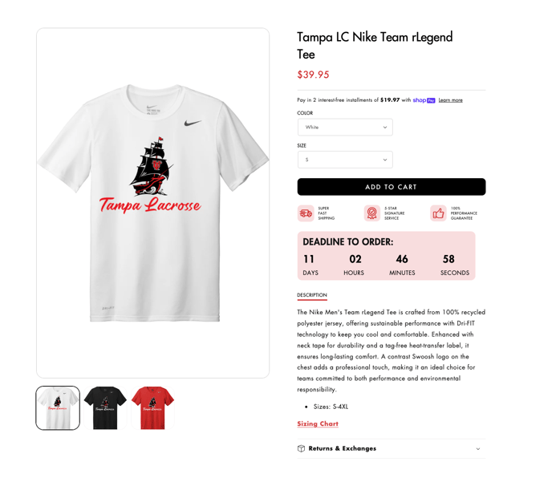This screenshot has height=478, width=552.
Task: Select the Description tab
Action: [312, 295]
